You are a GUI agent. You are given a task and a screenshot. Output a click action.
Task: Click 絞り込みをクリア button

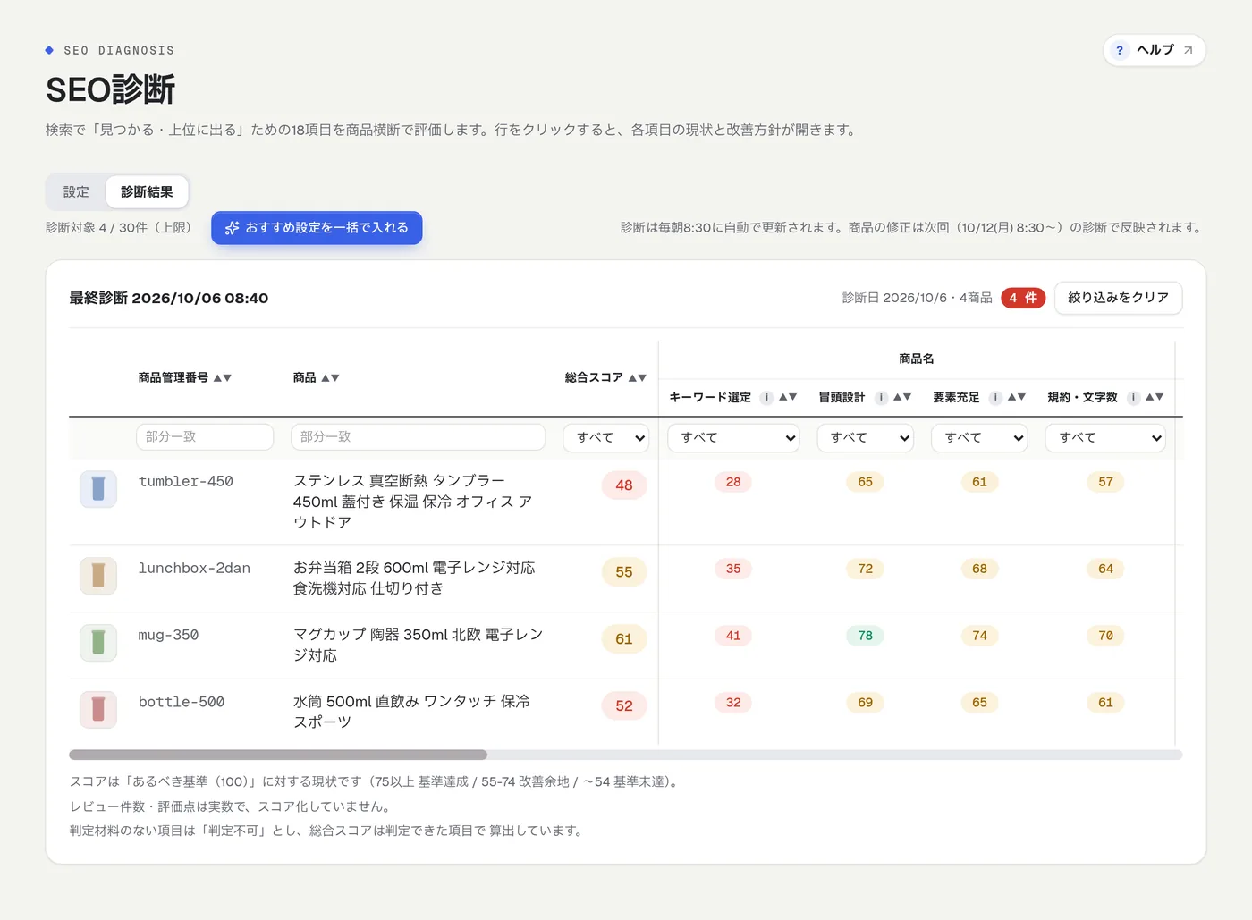1118,298
